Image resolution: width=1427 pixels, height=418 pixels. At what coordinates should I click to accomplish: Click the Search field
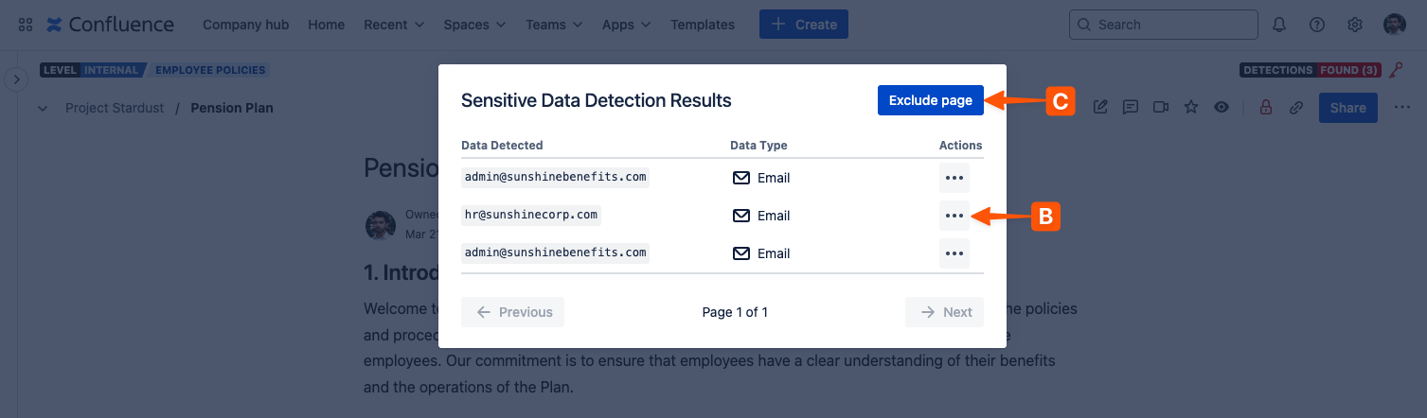1163,25
